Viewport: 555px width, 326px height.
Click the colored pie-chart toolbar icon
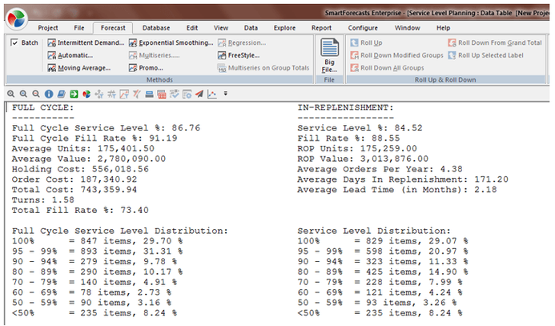click(x=86, y=94)
